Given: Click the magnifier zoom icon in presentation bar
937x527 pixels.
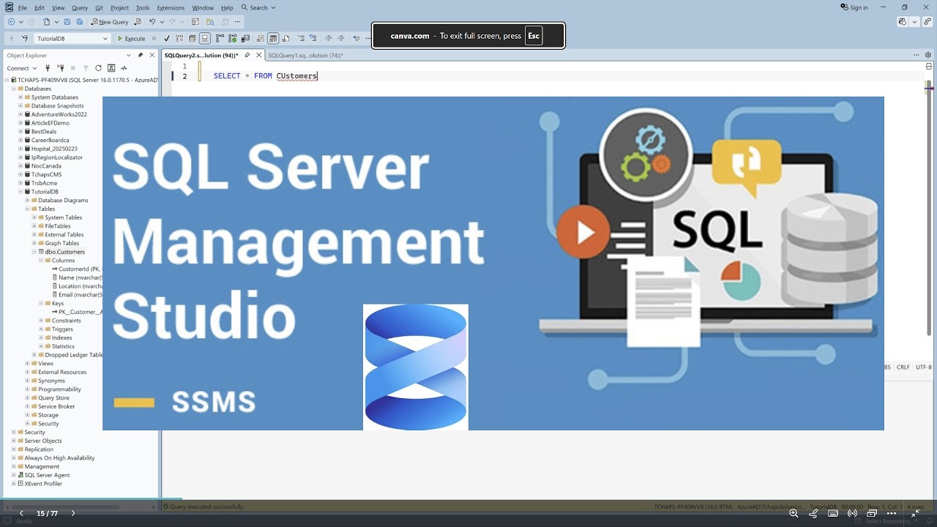Looking at the screenshot, I should (x=794, y=513).
